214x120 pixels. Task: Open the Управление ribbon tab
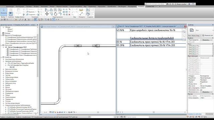click(x=92, y=6)
